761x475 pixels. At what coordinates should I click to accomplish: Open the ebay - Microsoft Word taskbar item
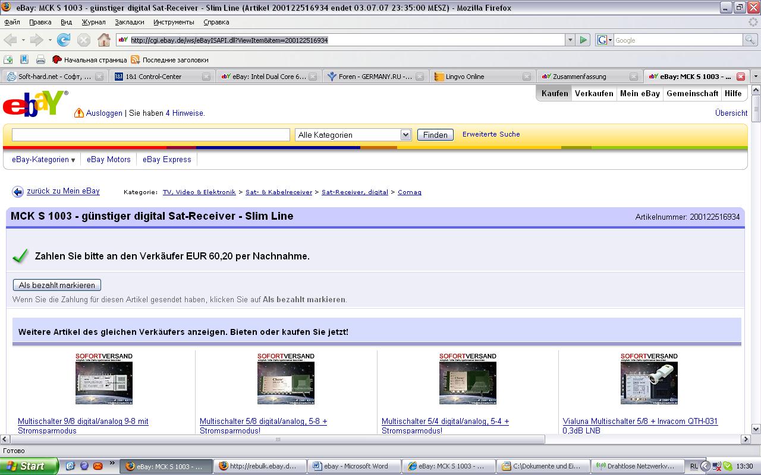[x=355, y=466]
